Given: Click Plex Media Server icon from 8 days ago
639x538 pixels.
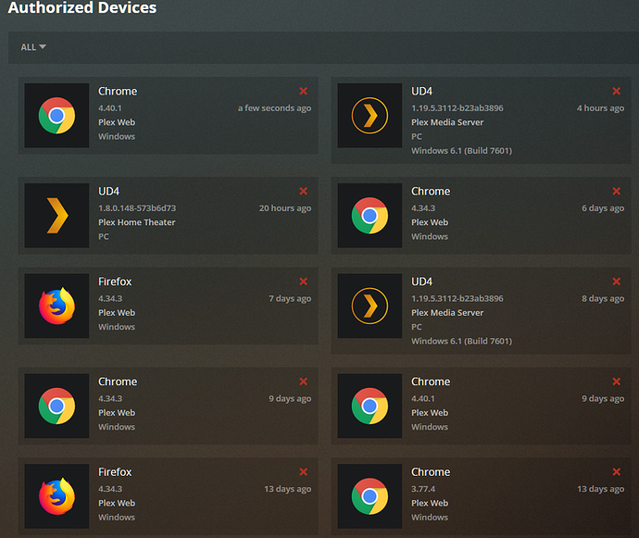Looking at the screenshot, I should (370, 307).
